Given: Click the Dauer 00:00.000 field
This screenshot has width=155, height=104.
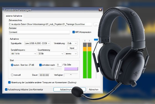Looking at the screenshot, I should coord(44,75).
